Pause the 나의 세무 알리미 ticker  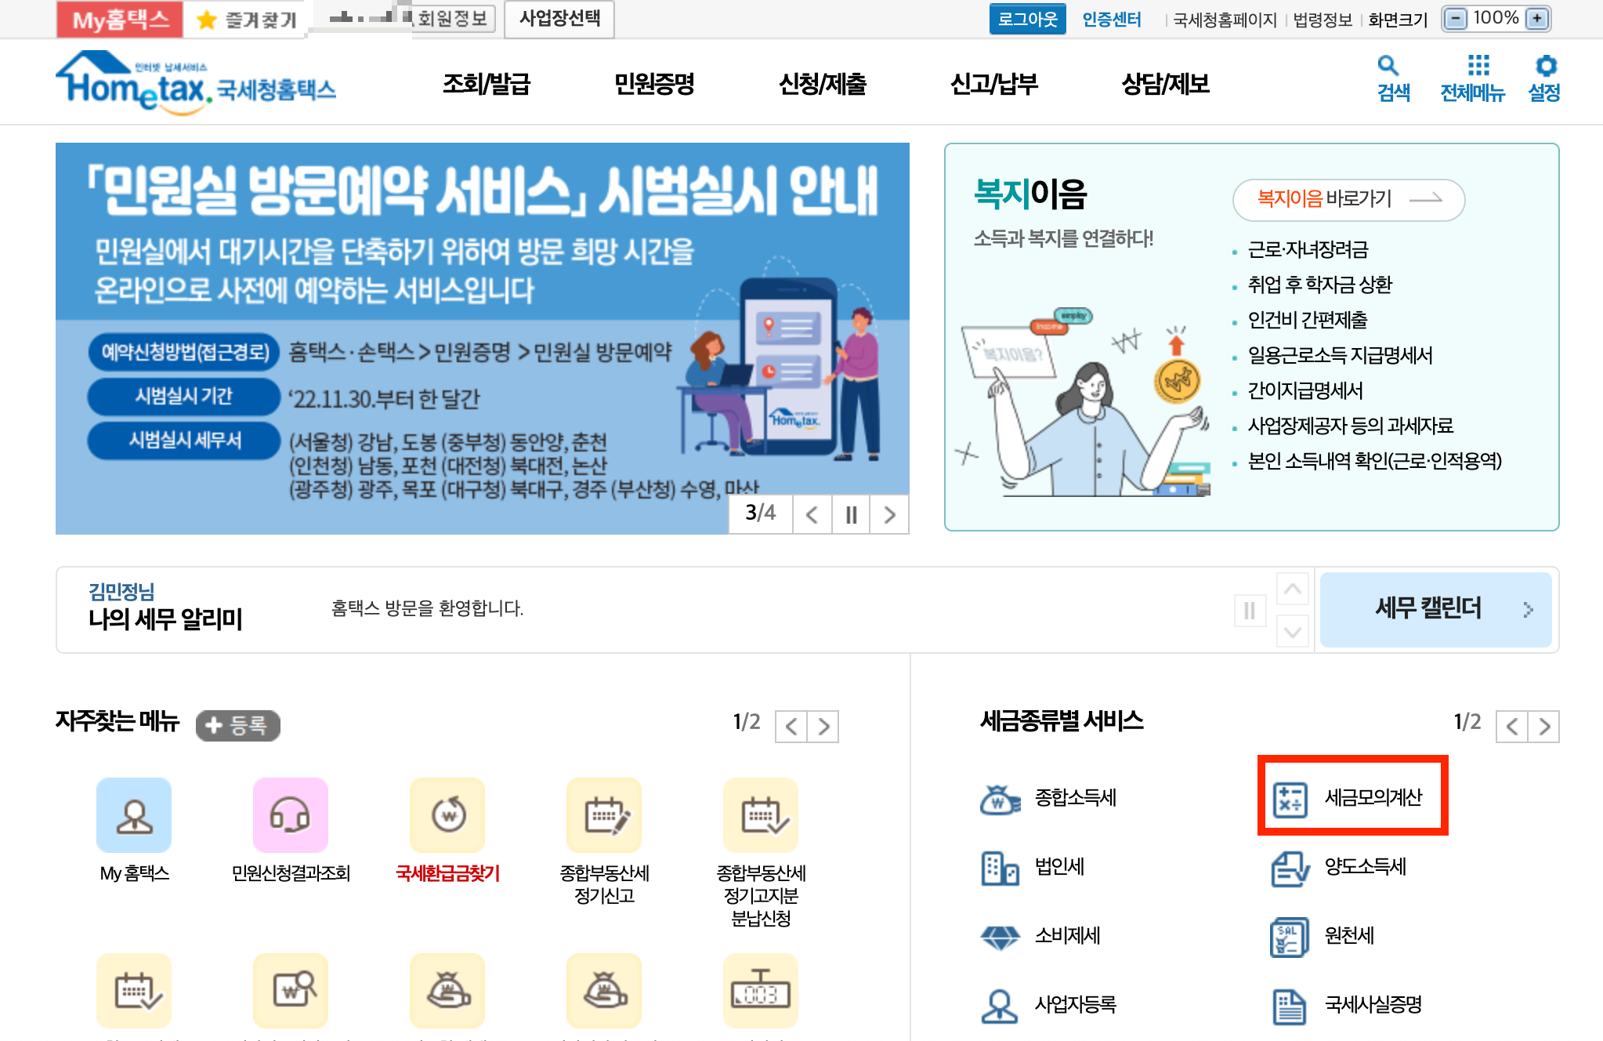point(1249,610)
